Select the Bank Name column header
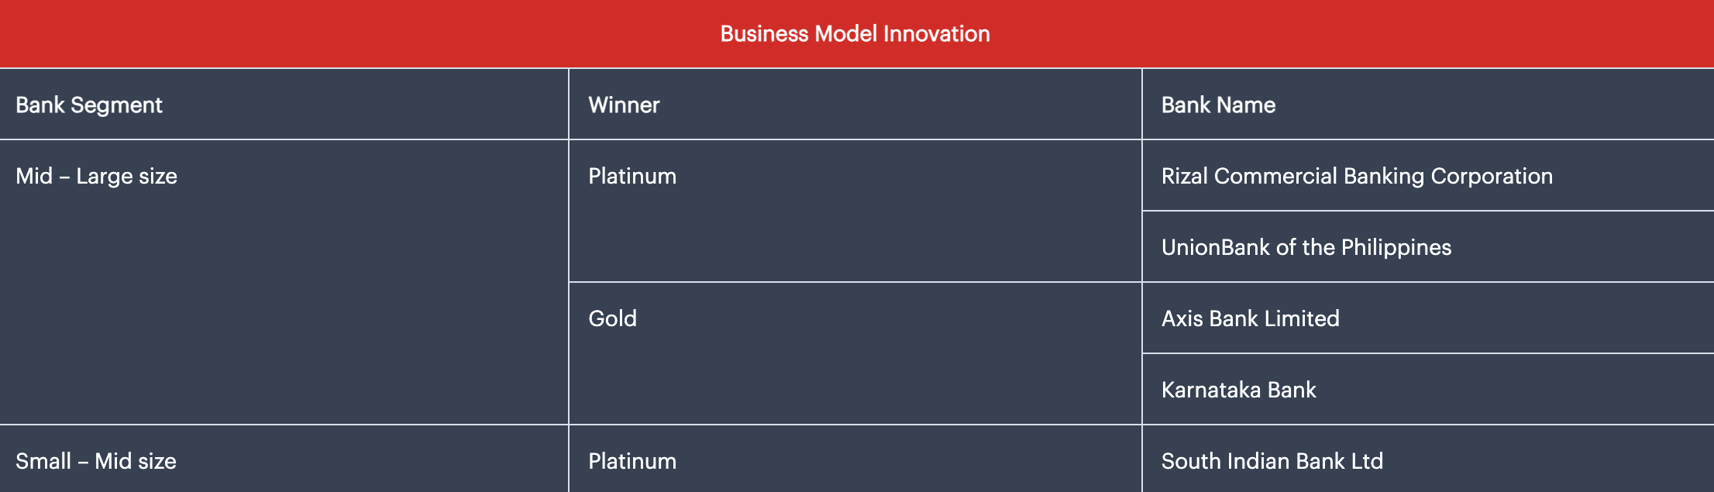Image resolution: width=1714 pixels, height=492 pixels. 1218,105
